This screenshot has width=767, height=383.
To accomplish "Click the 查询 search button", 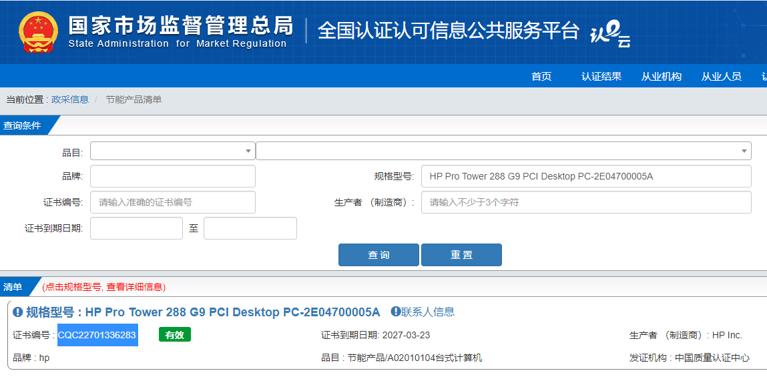I will click(378, 255).
